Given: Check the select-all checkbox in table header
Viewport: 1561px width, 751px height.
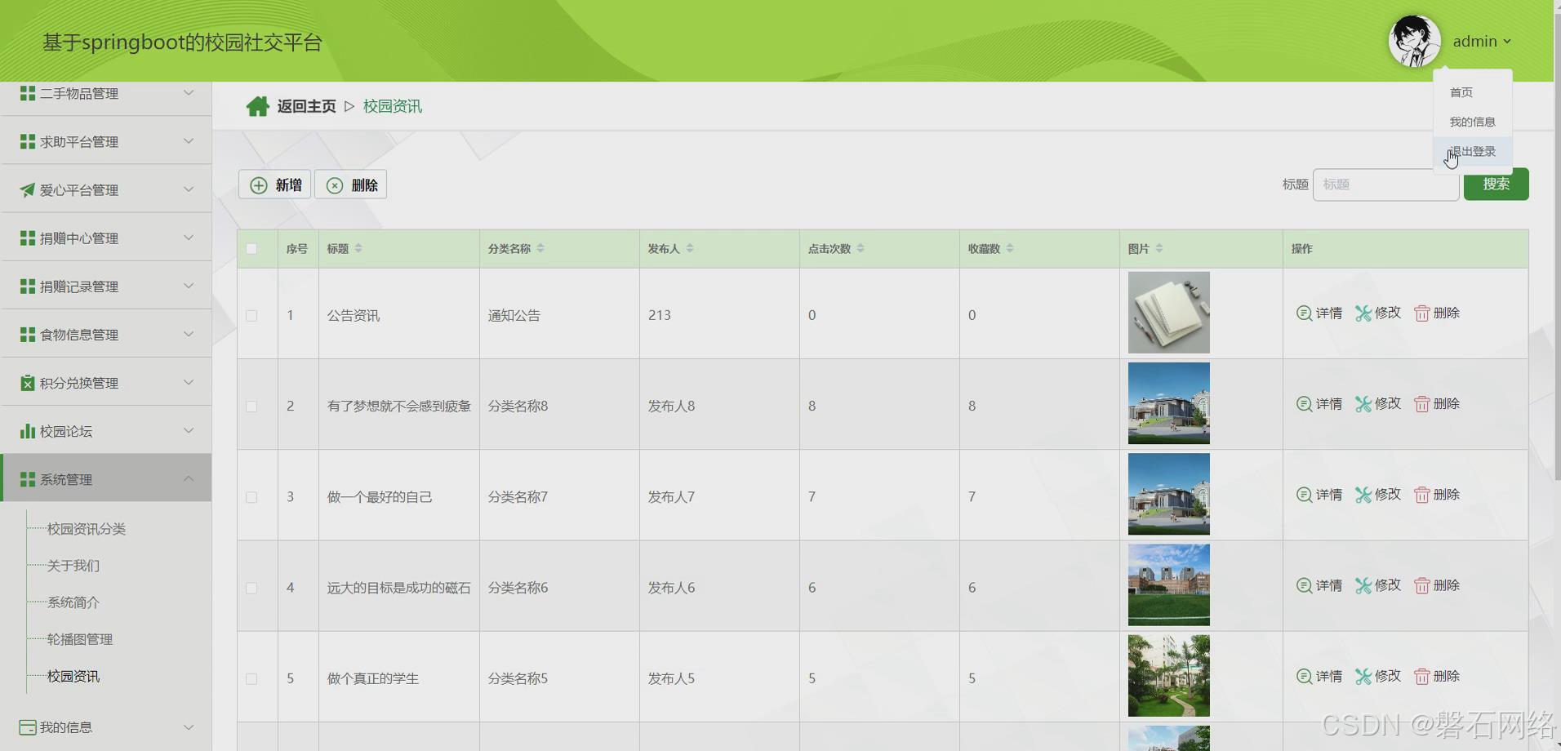Looking at the screenshot, I should (x=251, y=248).
